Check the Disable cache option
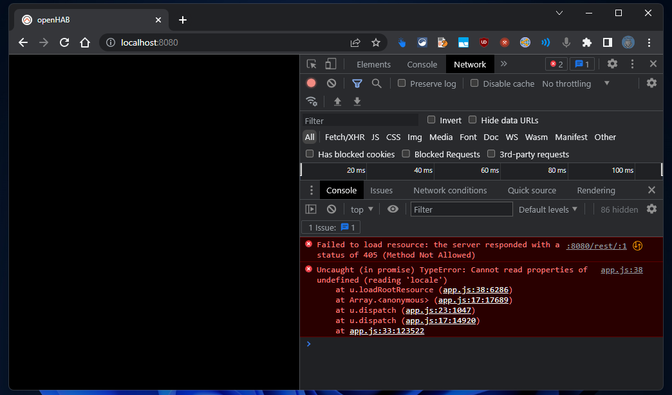 [x=474, y=83]
